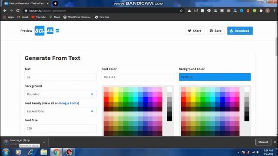
Task: Click the Font Size input field
Action: 61,128
